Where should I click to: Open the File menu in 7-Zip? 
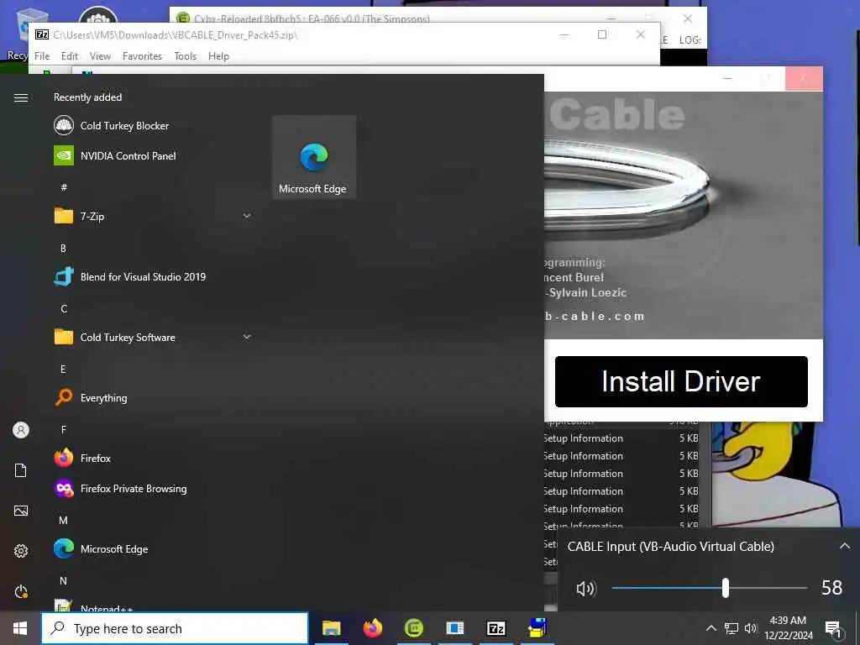tap(42, 56)
